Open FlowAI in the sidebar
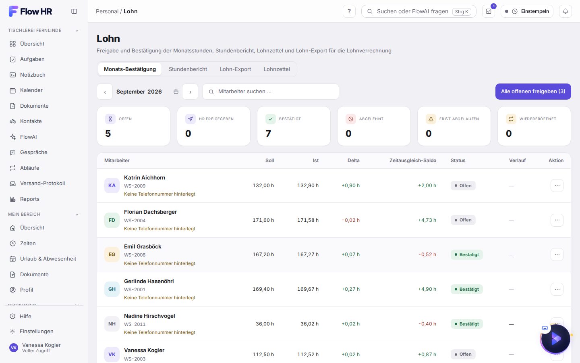580x363 pixels. point(43,137)
